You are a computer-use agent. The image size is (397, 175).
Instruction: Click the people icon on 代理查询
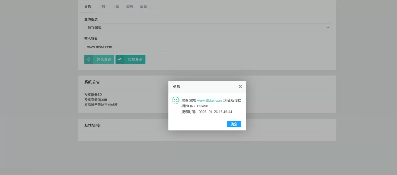tap(120, 59)
